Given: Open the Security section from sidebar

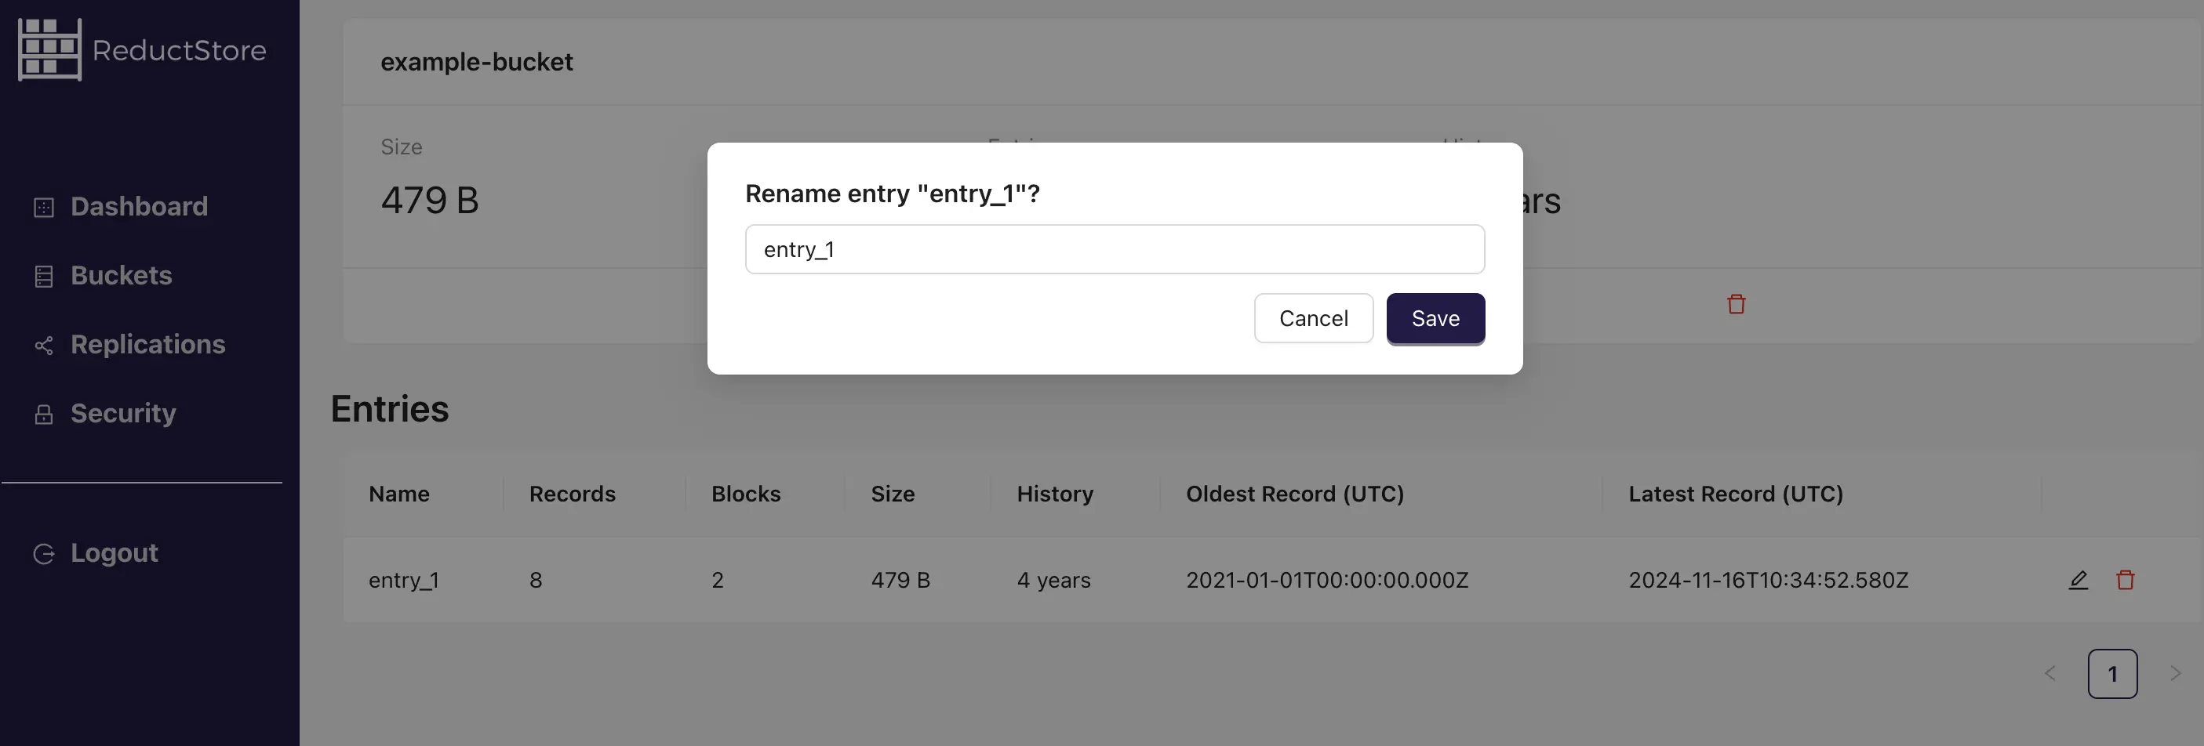Looking at the screenshot, I should pos(122,413).
